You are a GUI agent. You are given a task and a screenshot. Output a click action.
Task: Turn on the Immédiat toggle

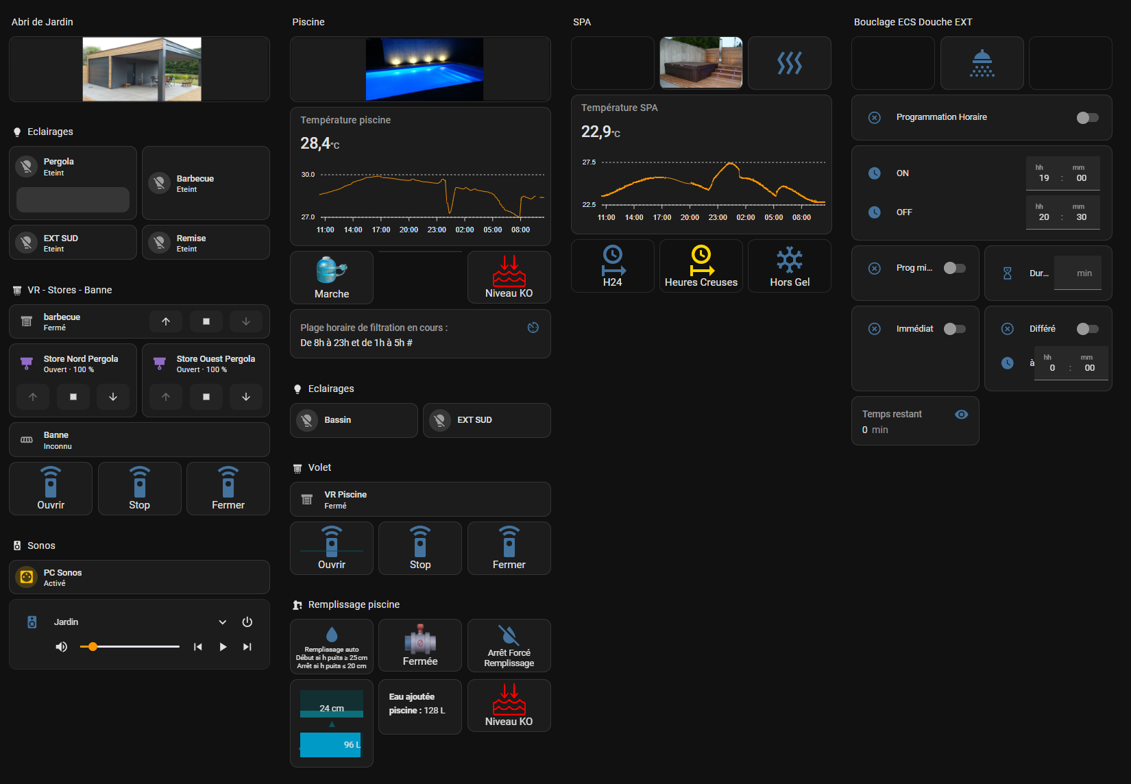[954, 329]
